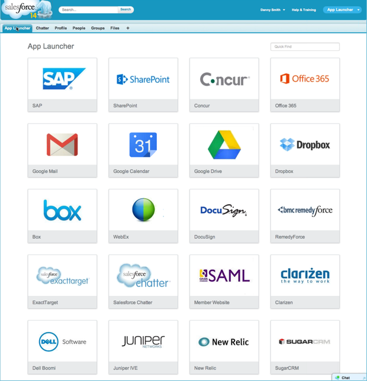The width and height of the screenshot is (367, 381).
Task: Click the "App Launcher" page heading
Action: pyautogui.click(x=51, y=46)
